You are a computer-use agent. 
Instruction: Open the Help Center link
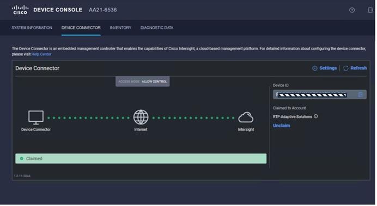(x=41, y=54)
